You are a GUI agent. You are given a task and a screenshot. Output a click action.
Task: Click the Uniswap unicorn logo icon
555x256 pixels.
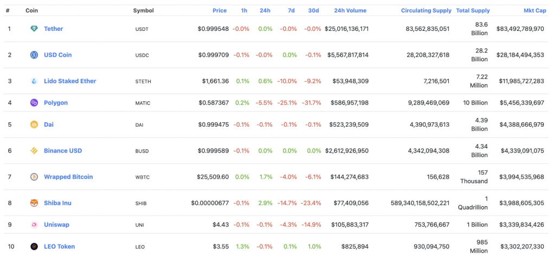coord(34,225)
